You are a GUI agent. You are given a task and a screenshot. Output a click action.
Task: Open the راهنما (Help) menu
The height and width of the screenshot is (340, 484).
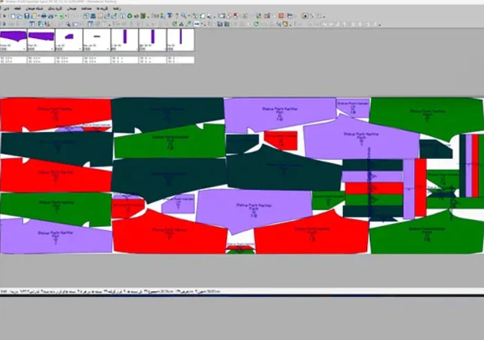coord(117,9)
